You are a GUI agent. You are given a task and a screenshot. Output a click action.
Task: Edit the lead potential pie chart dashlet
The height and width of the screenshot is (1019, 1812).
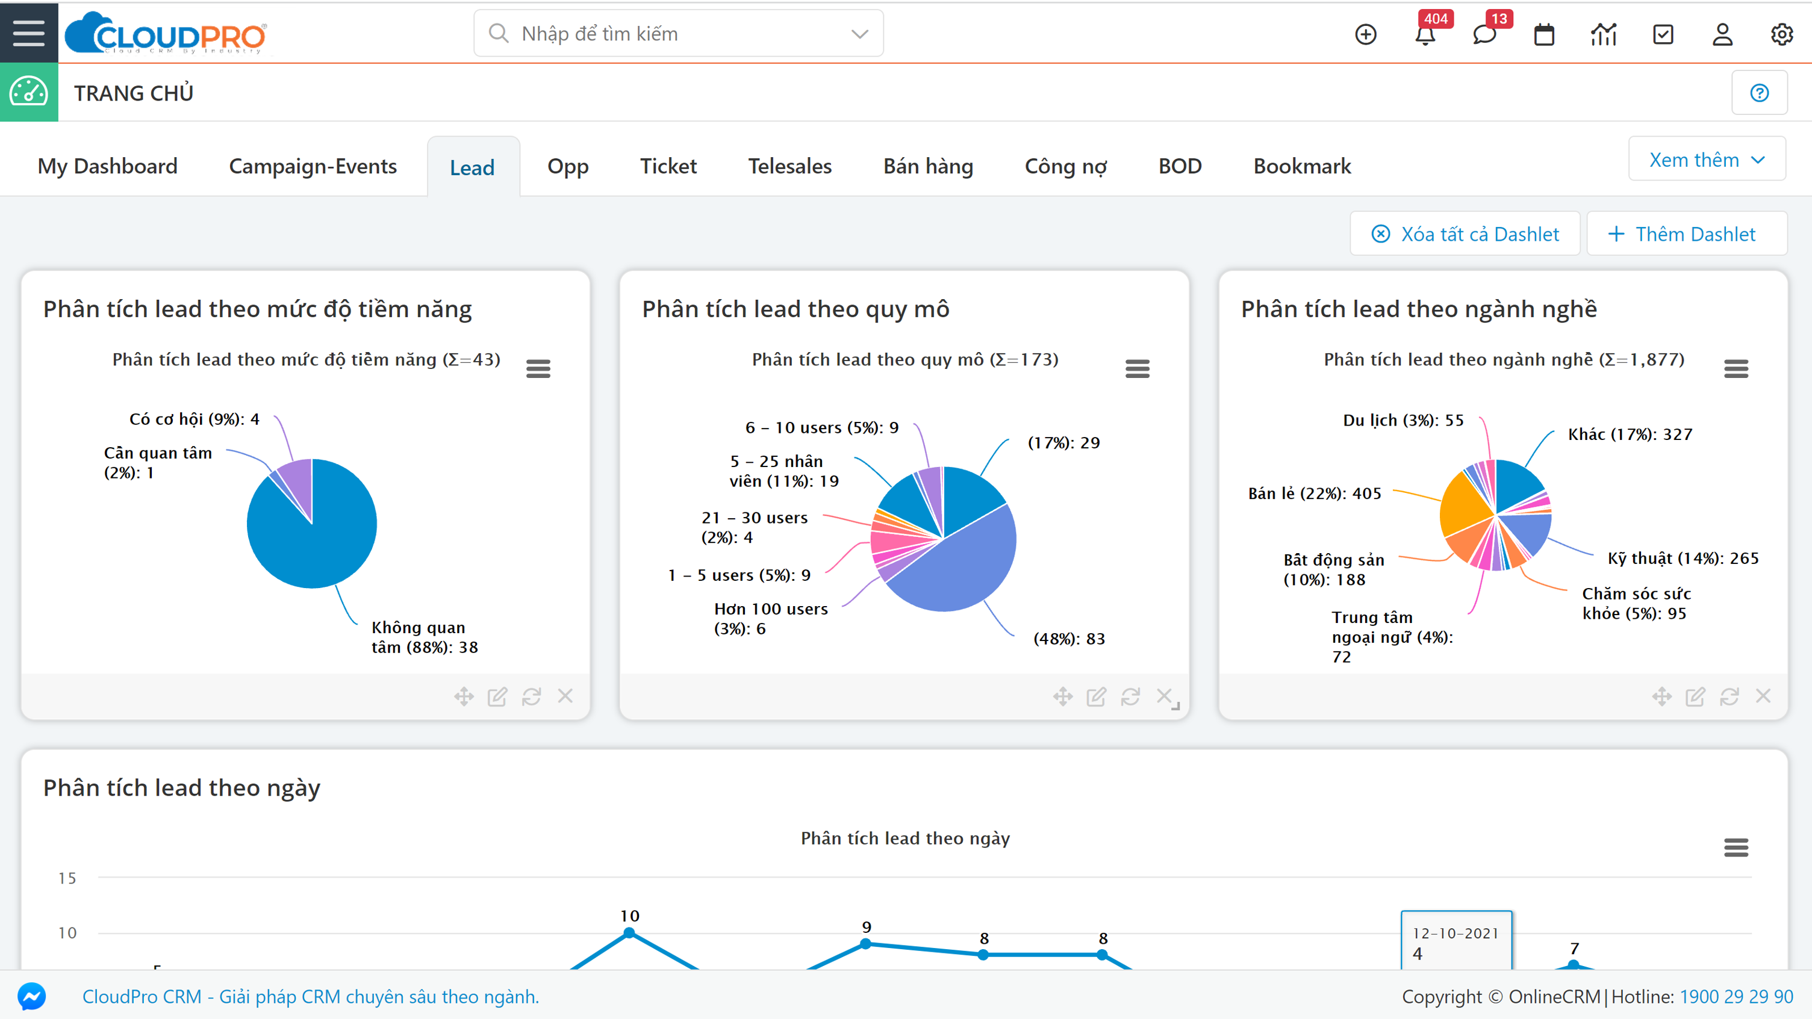click(x=497, y=696)
